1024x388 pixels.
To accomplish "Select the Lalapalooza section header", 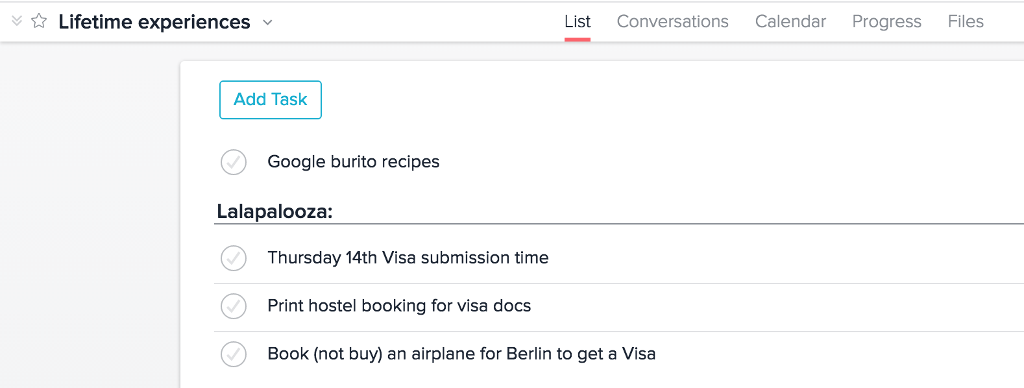I will (x=274, y=212).
